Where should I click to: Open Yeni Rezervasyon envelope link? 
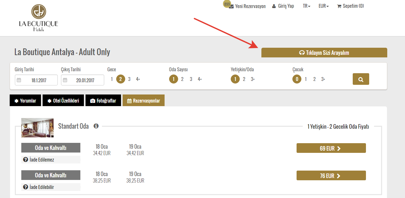coord(247,6)
